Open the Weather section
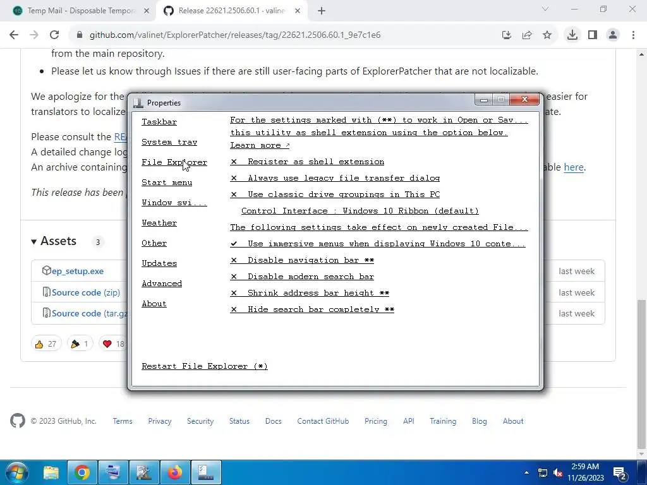 [x=159, y=223]
